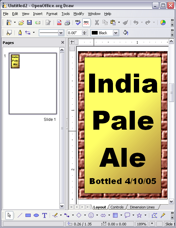Open the Curve tool dropdown arrow
176x228 pixels.
point(61,215)
